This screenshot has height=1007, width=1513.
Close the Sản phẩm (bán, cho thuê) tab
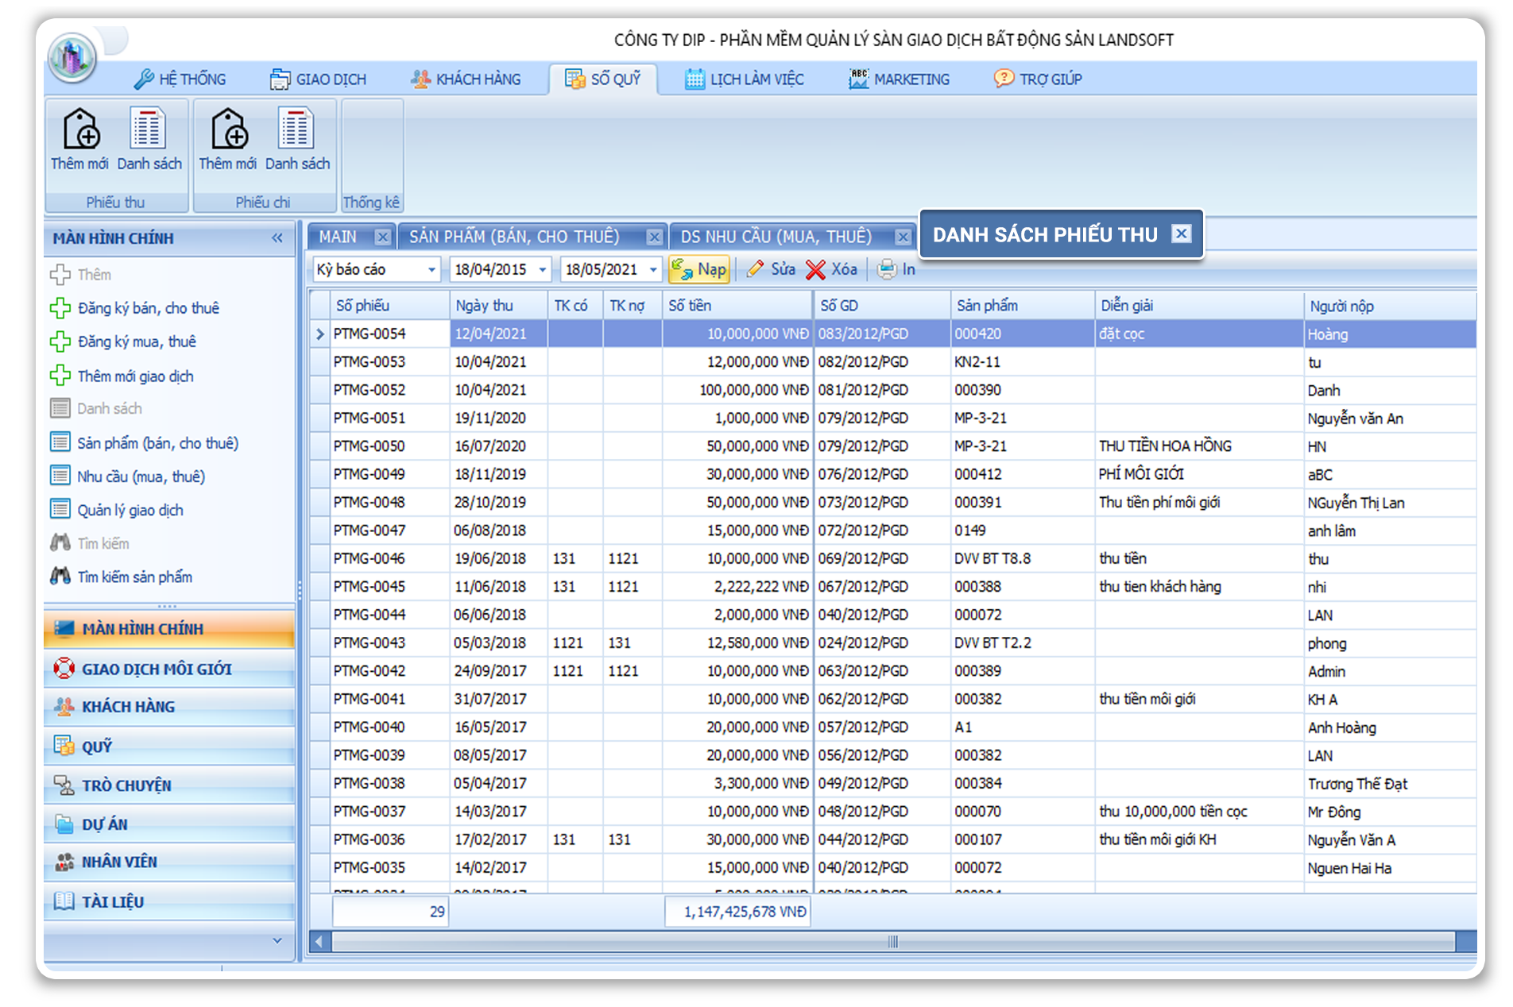(654, 237)
